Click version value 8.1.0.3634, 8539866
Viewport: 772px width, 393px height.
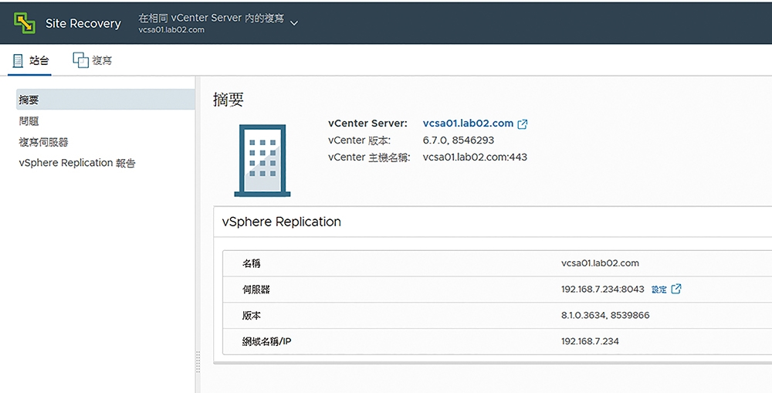click(605, 315)
